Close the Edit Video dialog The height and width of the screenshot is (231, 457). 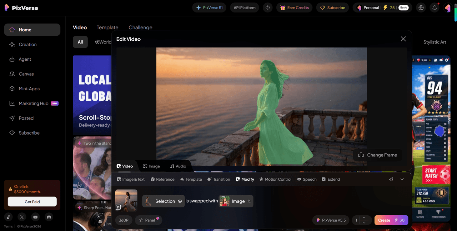click(403, 39)
